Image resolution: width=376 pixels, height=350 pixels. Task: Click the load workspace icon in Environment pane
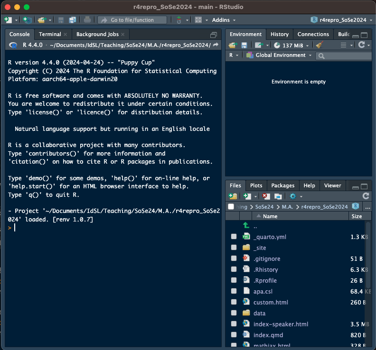(x=232, y=45)
